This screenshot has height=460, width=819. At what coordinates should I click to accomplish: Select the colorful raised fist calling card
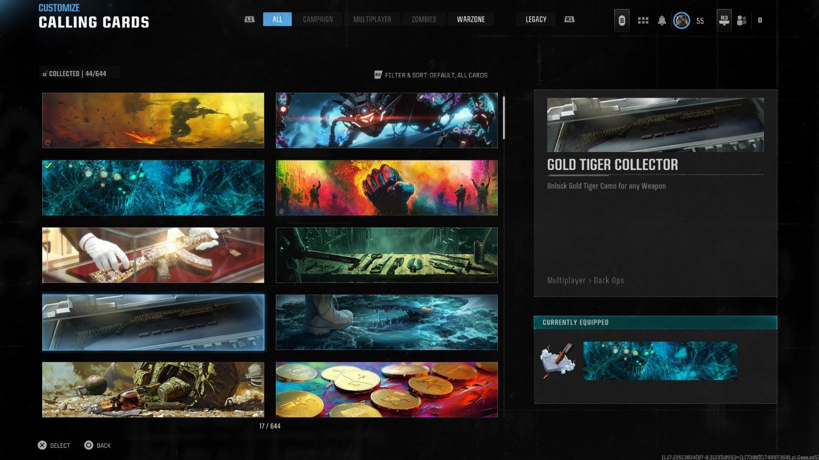[386, 188]
